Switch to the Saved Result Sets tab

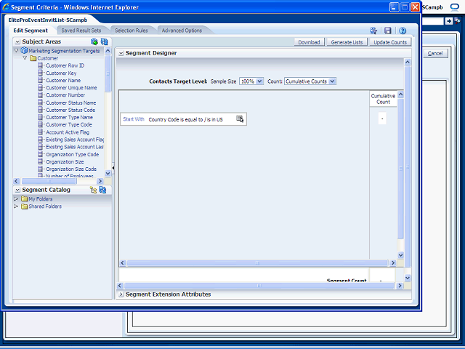(81, 31)
